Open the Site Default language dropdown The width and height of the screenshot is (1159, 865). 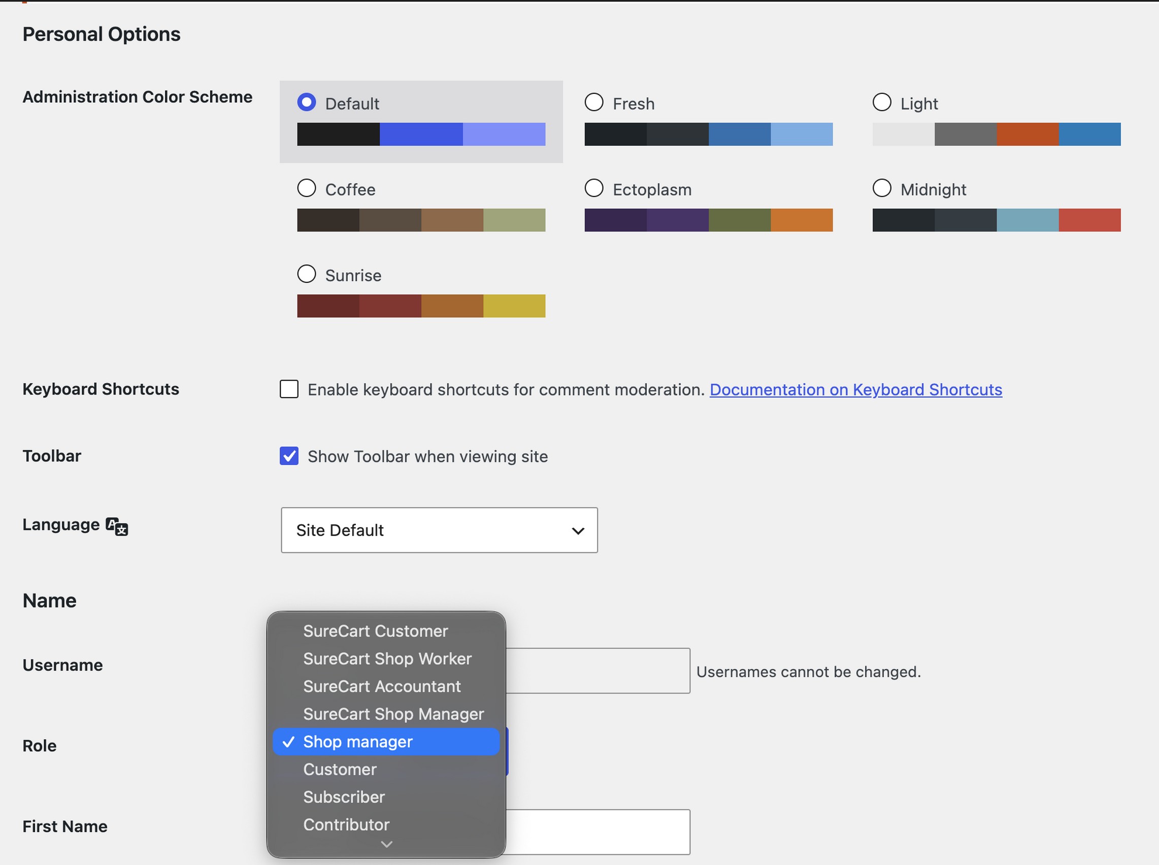tap(439, 530)
